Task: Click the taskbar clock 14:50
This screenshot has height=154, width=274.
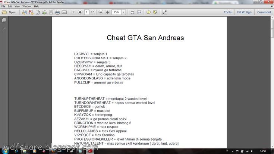Action: point(263,151)
